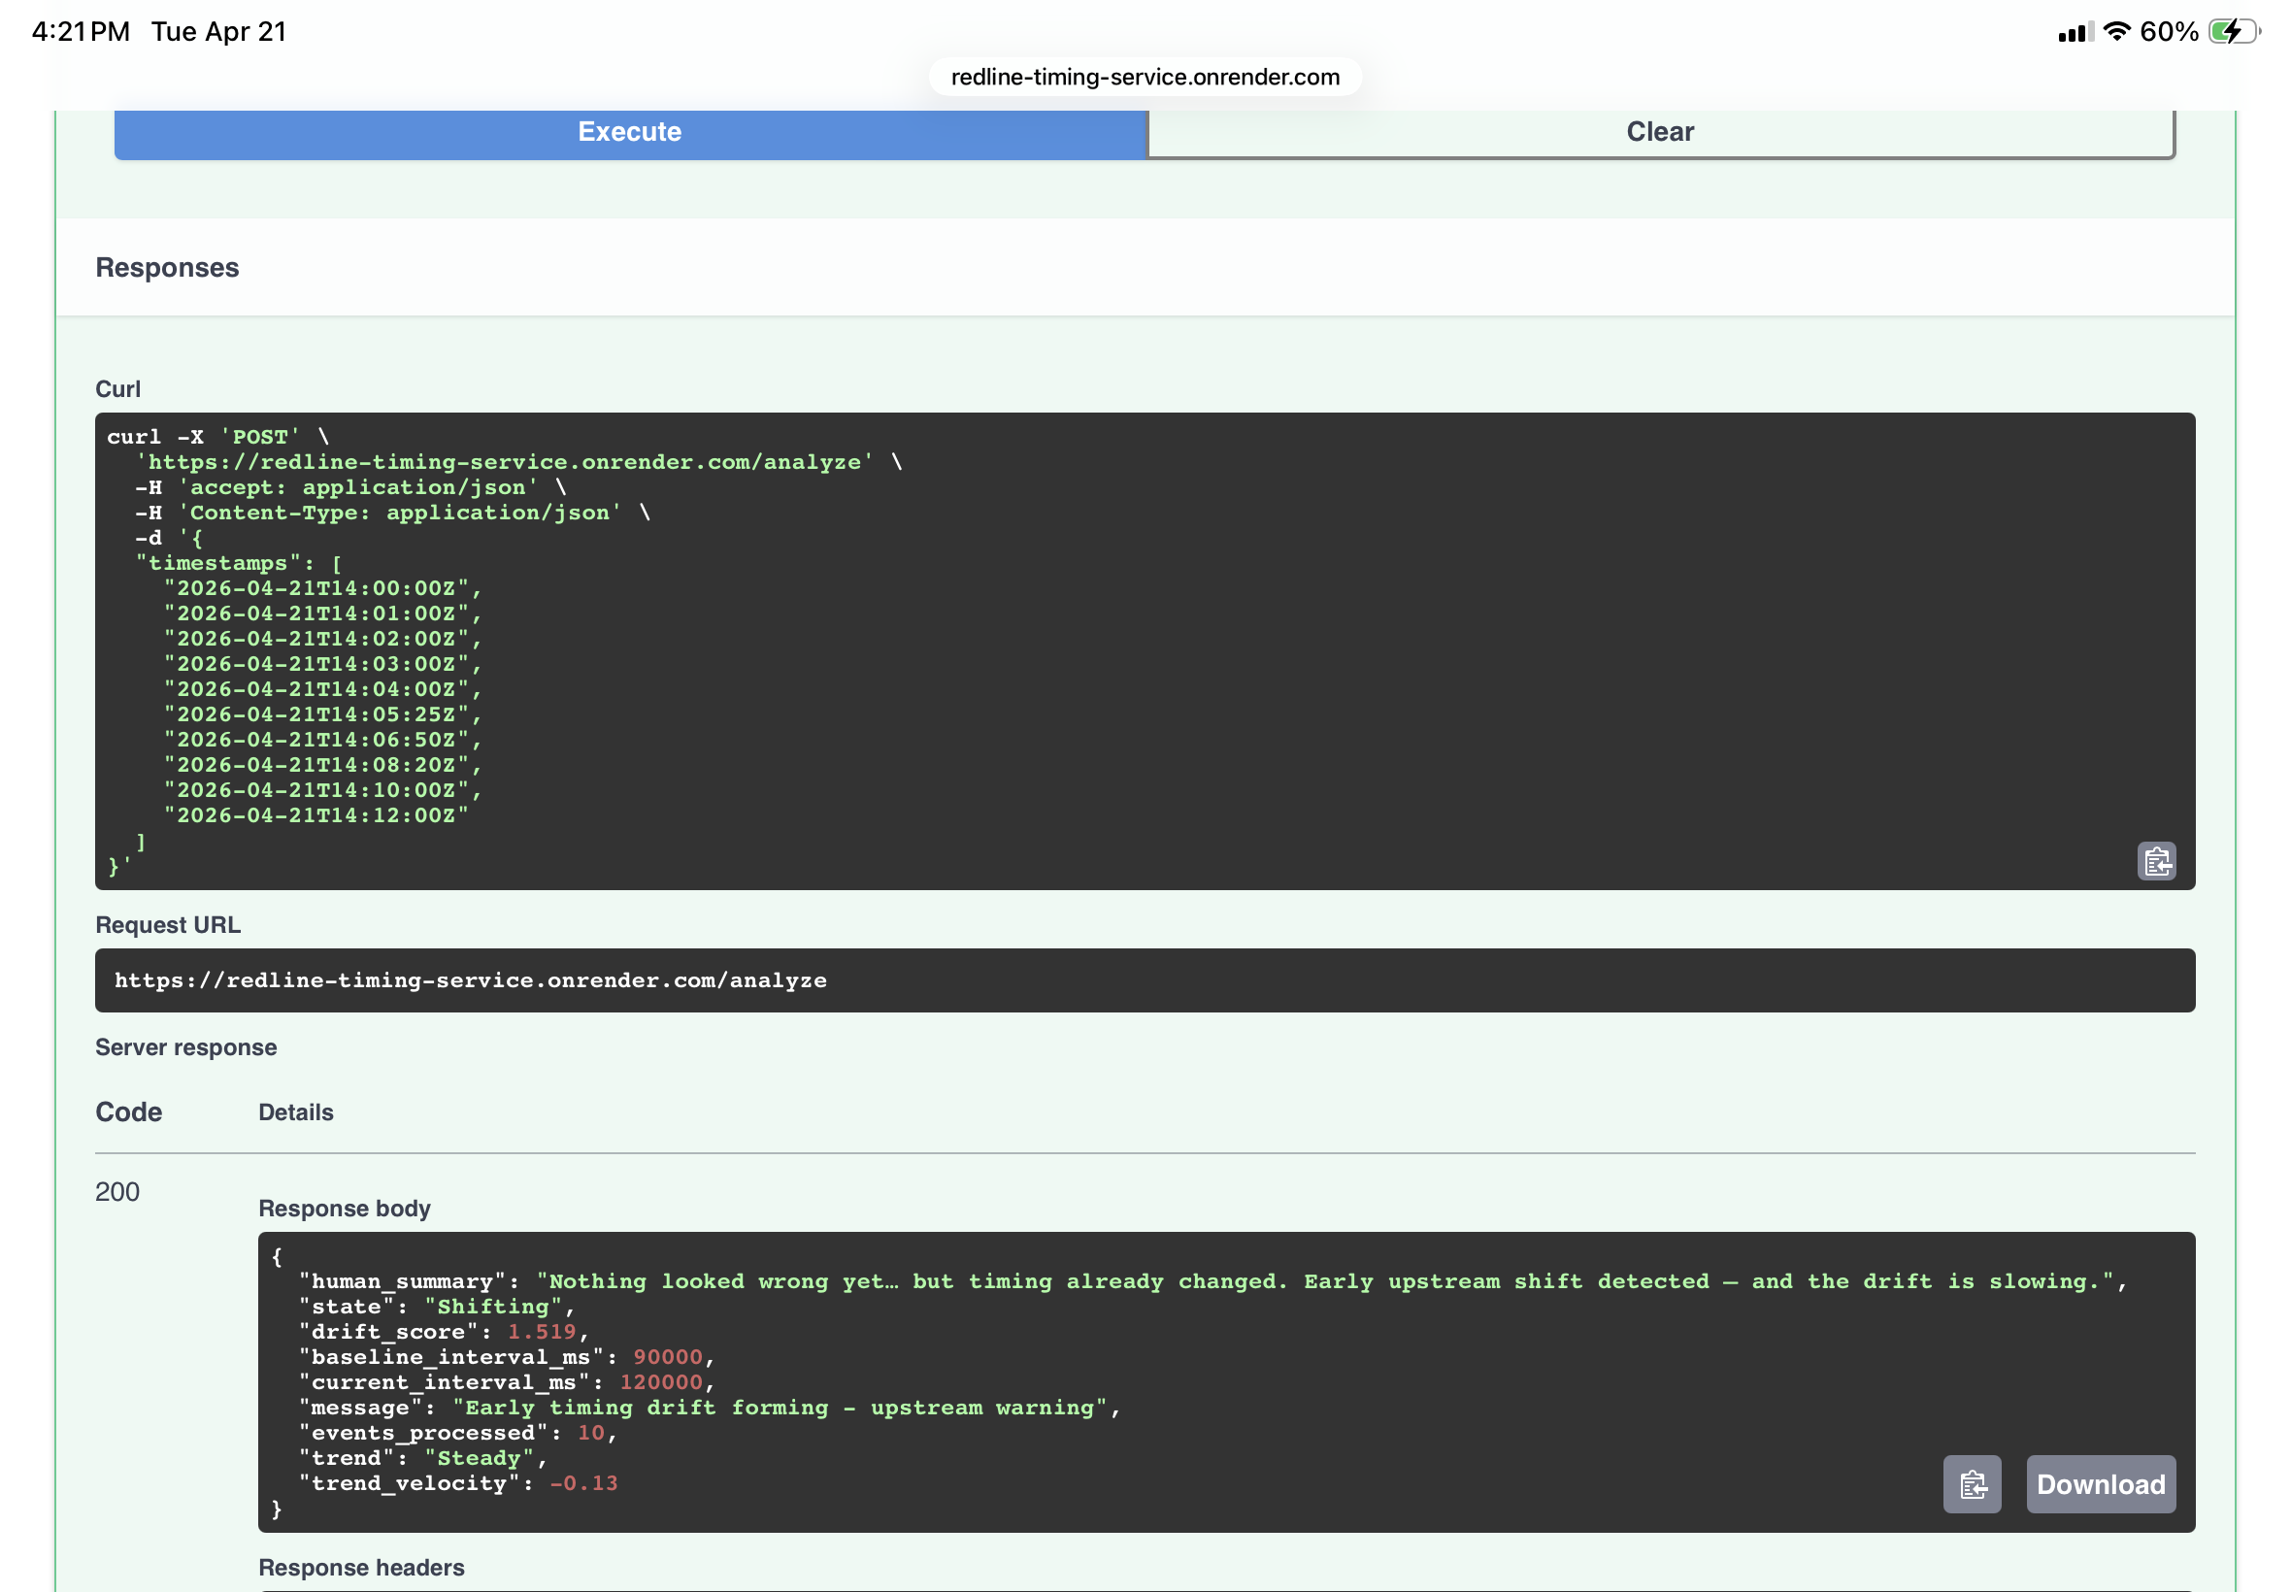
Task: Click the 200 status code
Action: click(116, 1191)
